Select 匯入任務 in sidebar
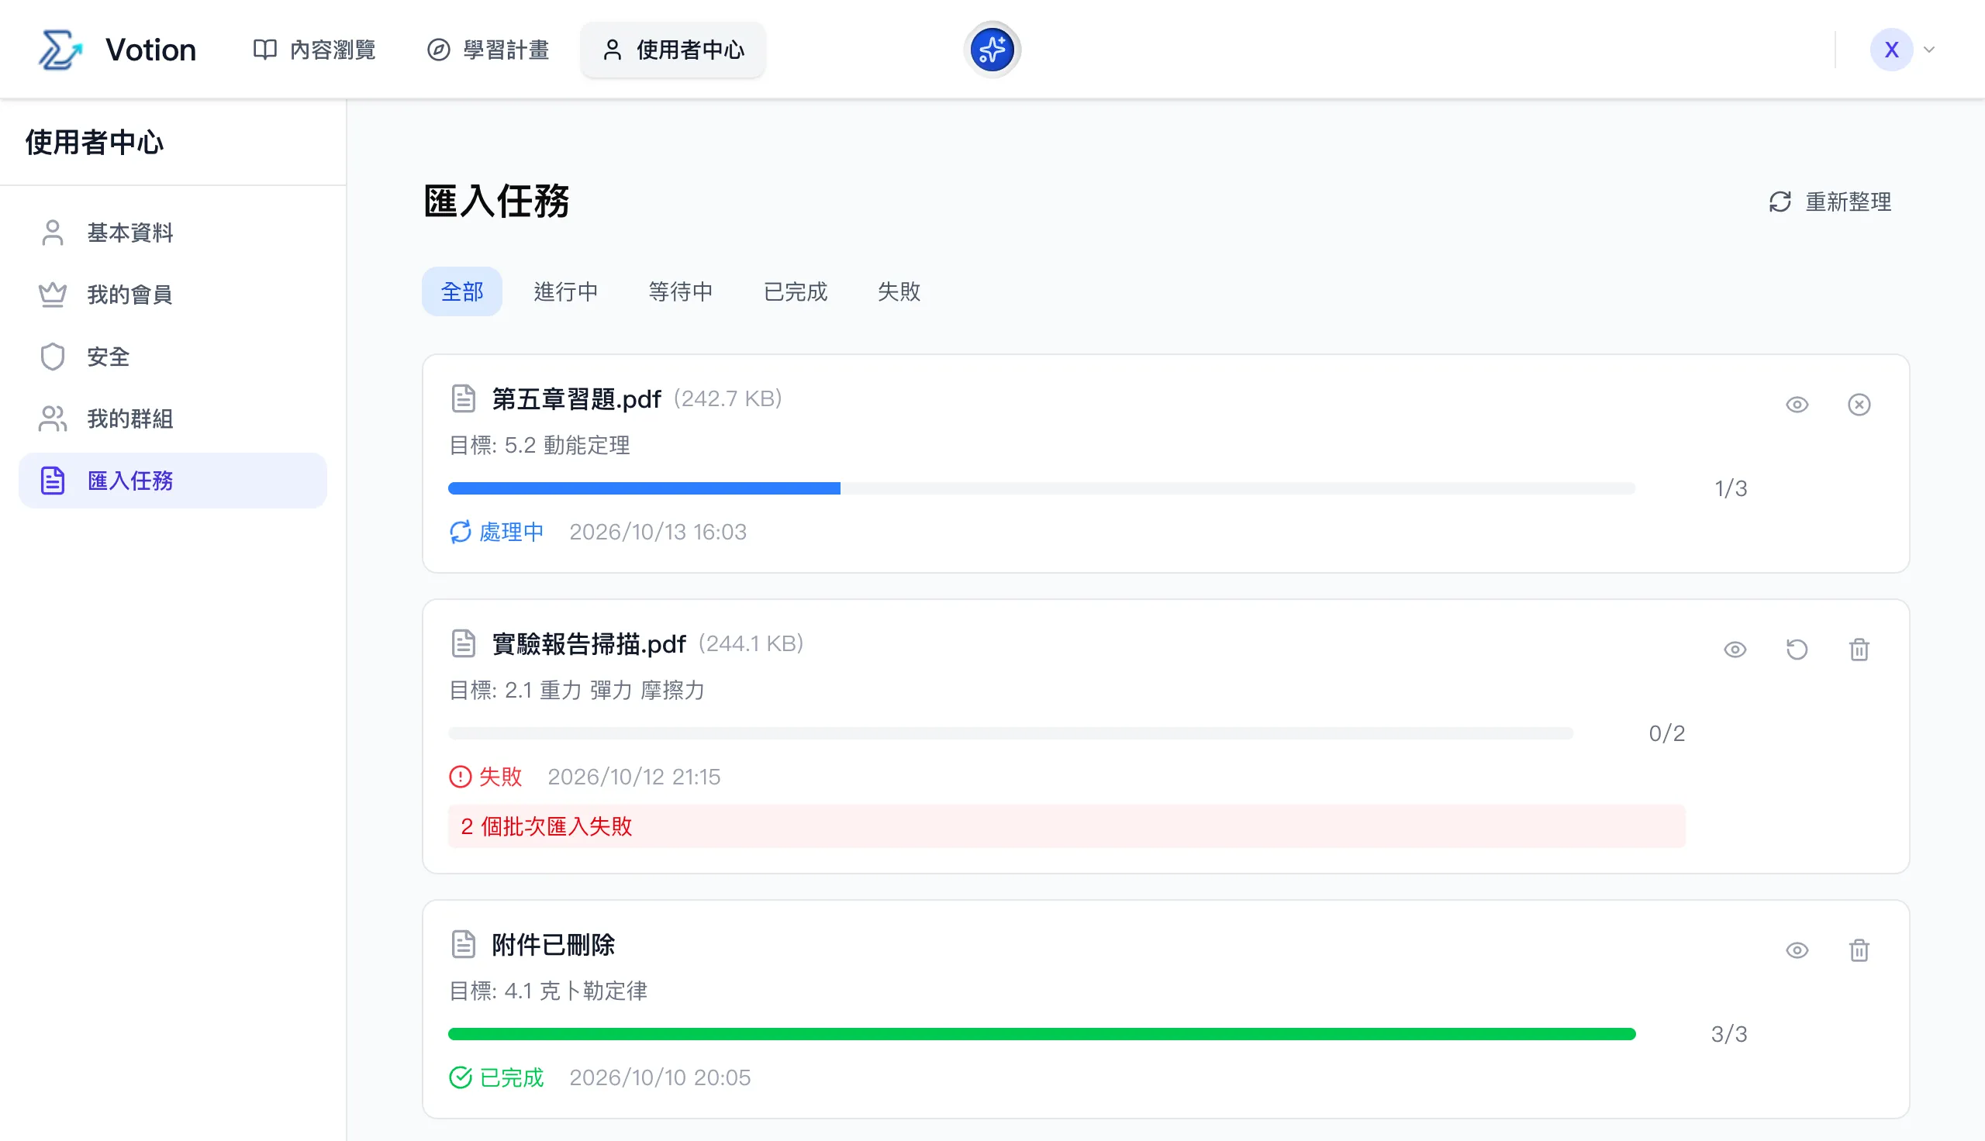Screen dimensions: 1985x1141 coord(172,481)
